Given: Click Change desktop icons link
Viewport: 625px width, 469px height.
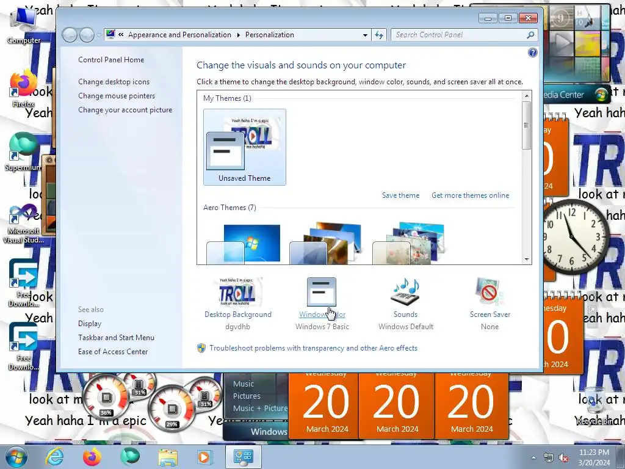Looking at the screenshot, I should (114, 82).
